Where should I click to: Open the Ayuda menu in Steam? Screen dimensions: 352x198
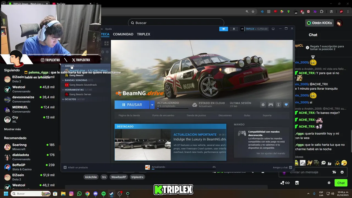(108, 29)
